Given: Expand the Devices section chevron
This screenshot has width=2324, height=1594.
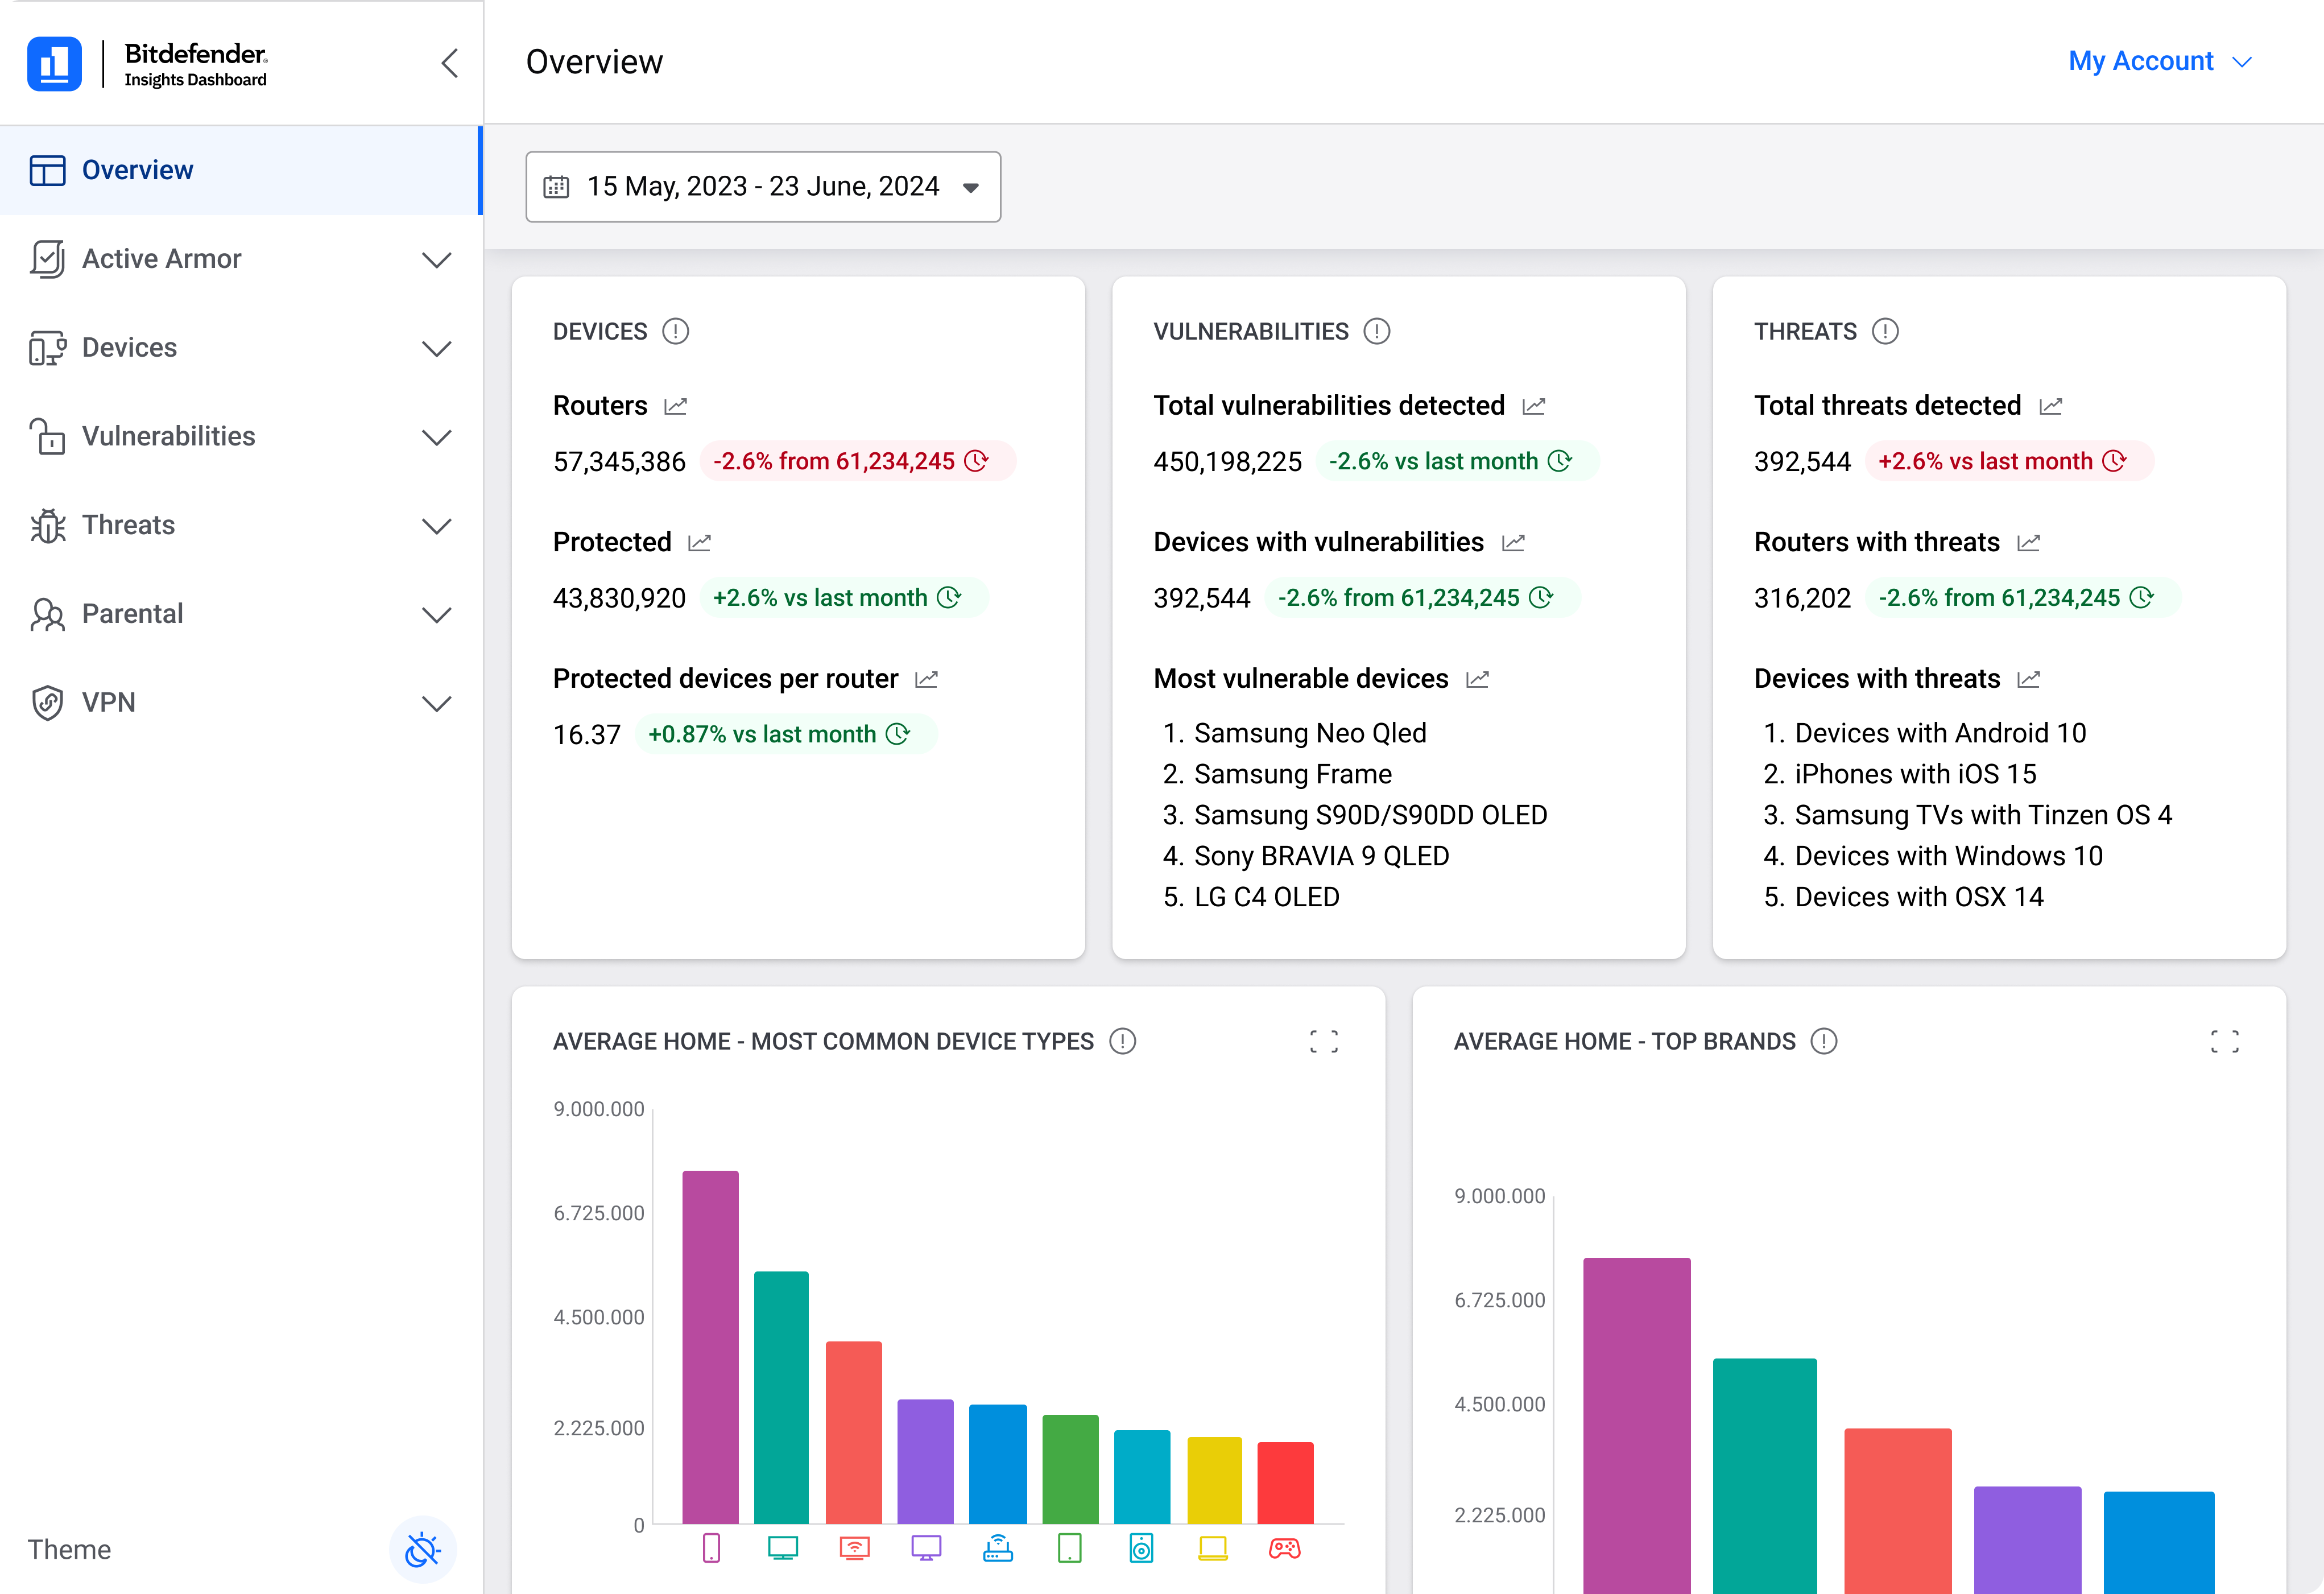Looking at the screenshot, I should pos(436,349).
